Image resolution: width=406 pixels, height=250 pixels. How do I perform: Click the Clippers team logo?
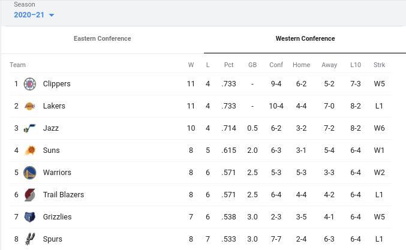[x=29, y=84]
